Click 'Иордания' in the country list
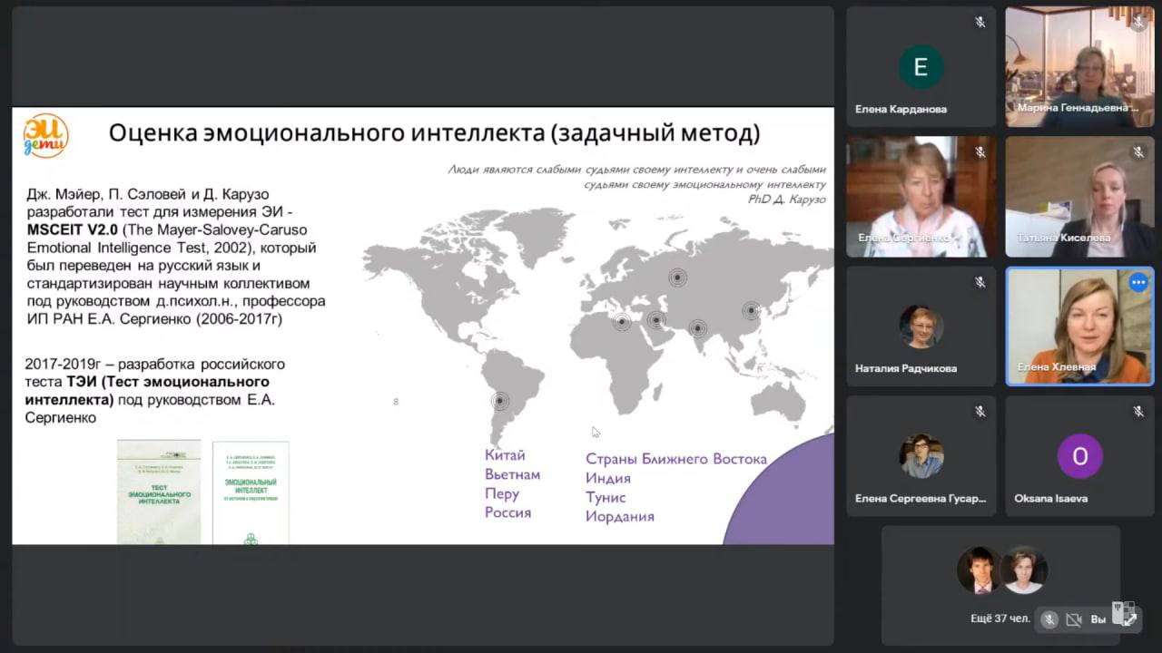Screen dimensions: 1162x653 pos(620,517)
